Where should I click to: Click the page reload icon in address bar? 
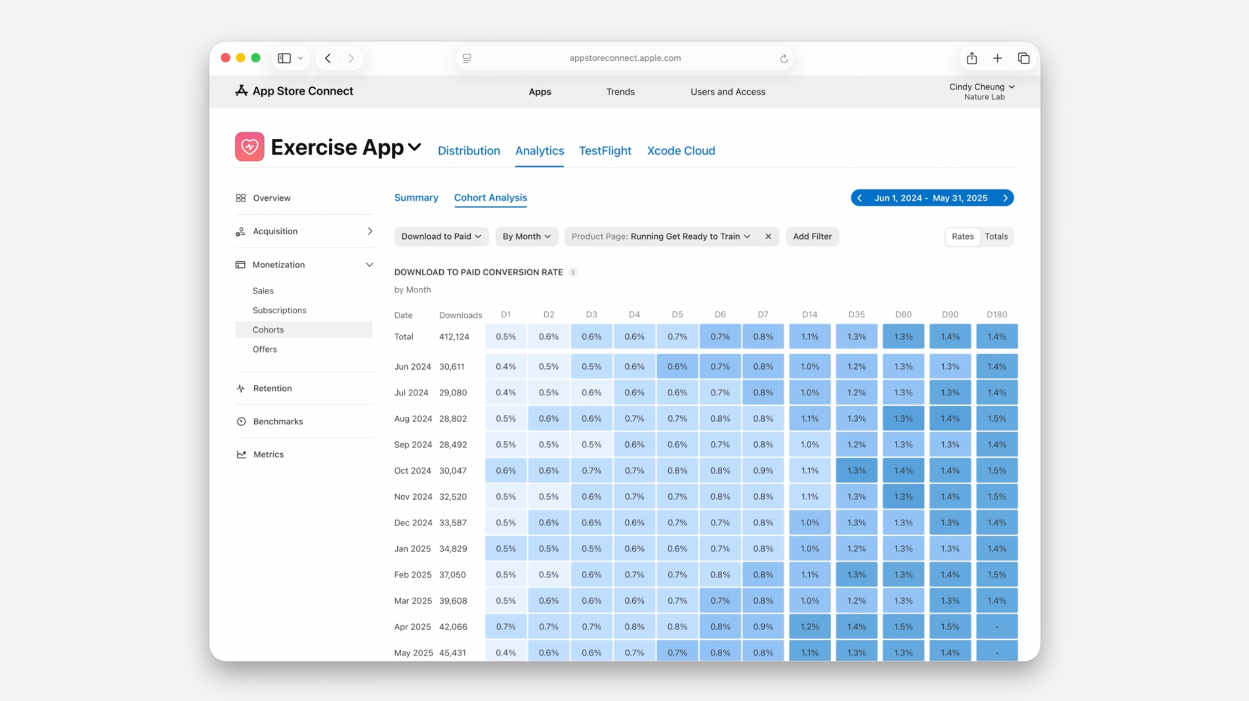pos(784,59)
